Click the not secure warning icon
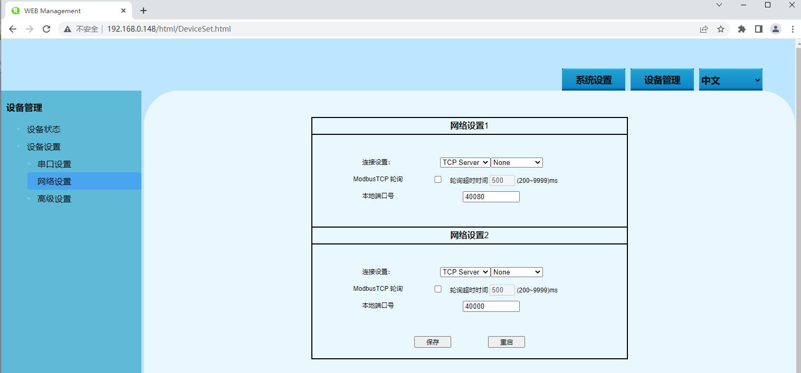801x373 pixels. 68,29
